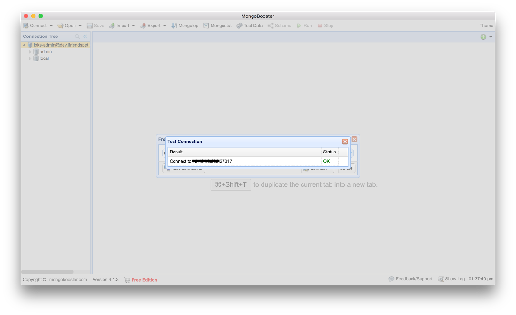
Task: Click the Free Edition link
Action: coord(144,280)
